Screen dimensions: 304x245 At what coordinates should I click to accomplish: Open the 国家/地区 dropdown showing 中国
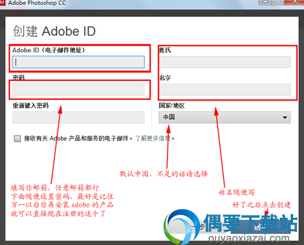[224, 117]
